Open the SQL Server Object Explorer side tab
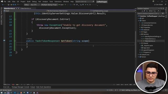 2,16
